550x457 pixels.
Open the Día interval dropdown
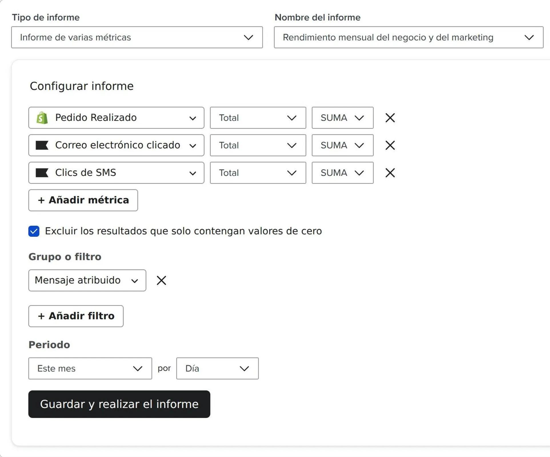click(x=217, y=368)
